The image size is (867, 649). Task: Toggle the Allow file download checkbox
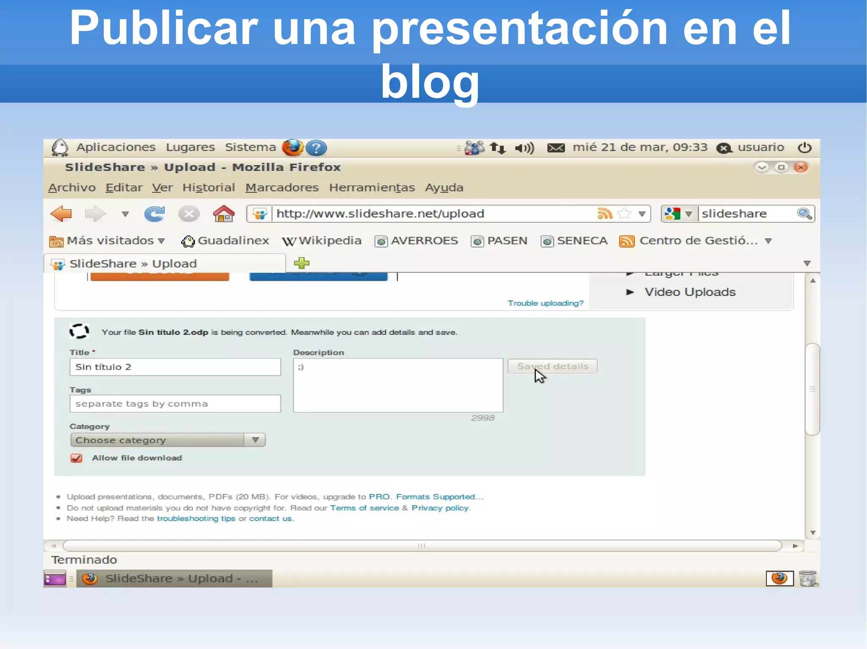point(77,458)
